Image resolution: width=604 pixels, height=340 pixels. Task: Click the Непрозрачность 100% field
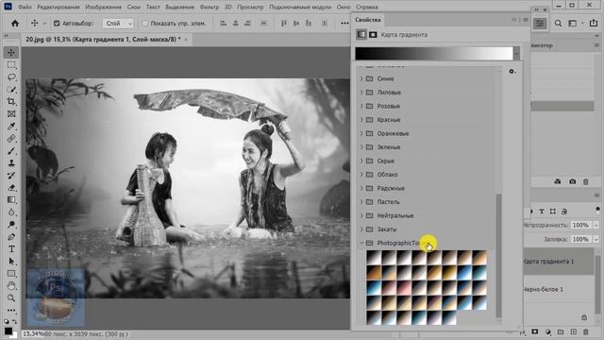coord(580,225)
